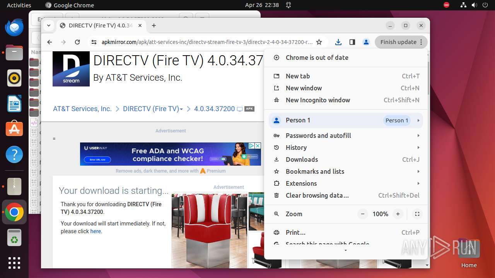The image size is (495, 278).
Task: Choose New window from the Chrome menu
Action: point(346,88)
